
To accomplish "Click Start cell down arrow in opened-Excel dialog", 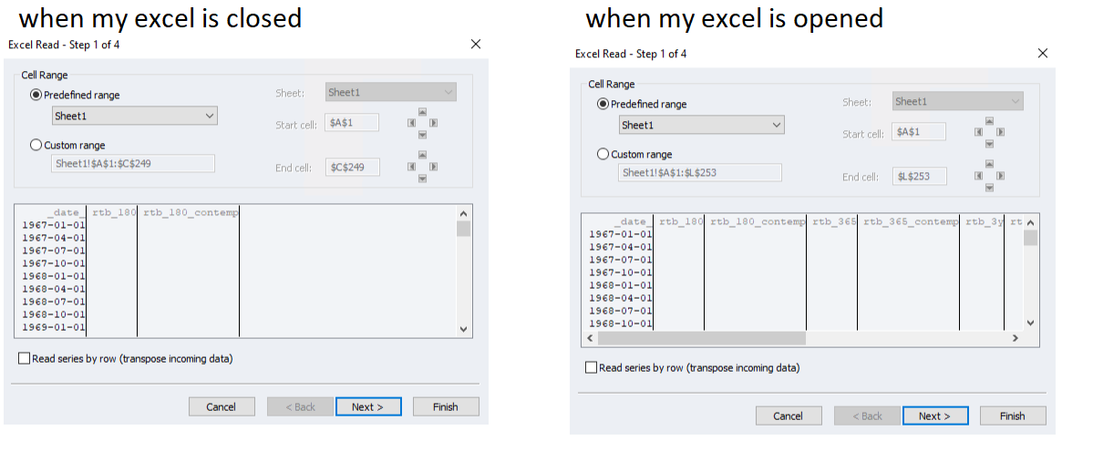I will (x=989, y=143).
